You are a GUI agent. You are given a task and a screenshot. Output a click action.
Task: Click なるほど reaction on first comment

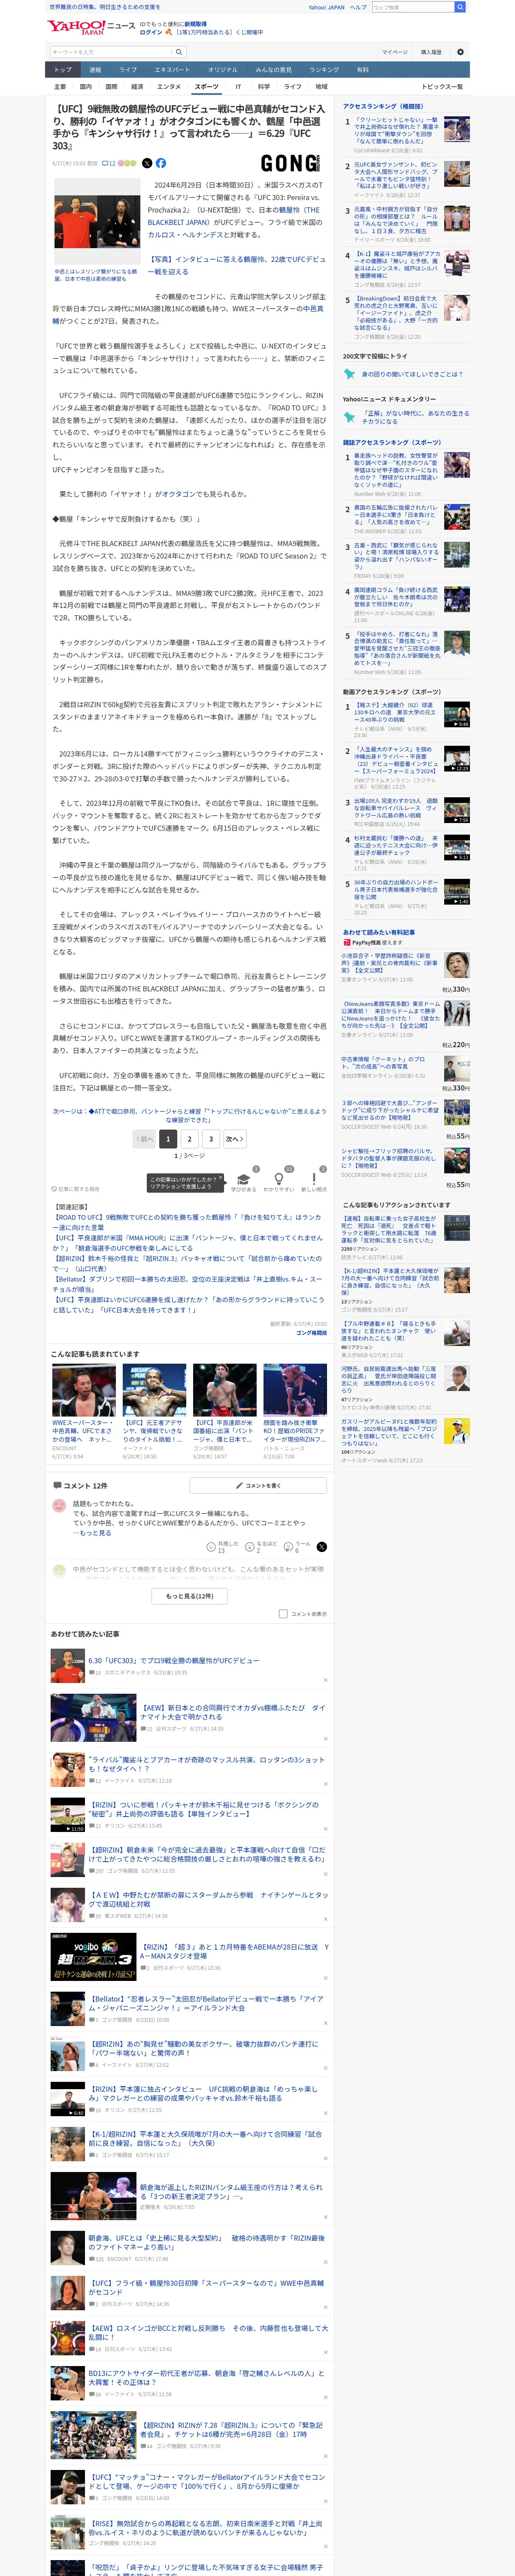tap(250, 1547)
